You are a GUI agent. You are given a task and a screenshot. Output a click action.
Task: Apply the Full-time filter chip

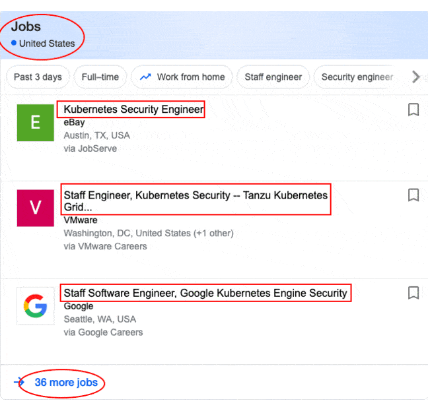(x=100, y=77)
